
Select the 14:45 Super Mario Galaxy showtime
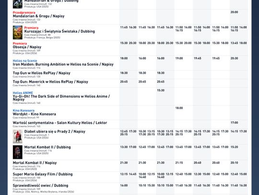pos(133,174)
